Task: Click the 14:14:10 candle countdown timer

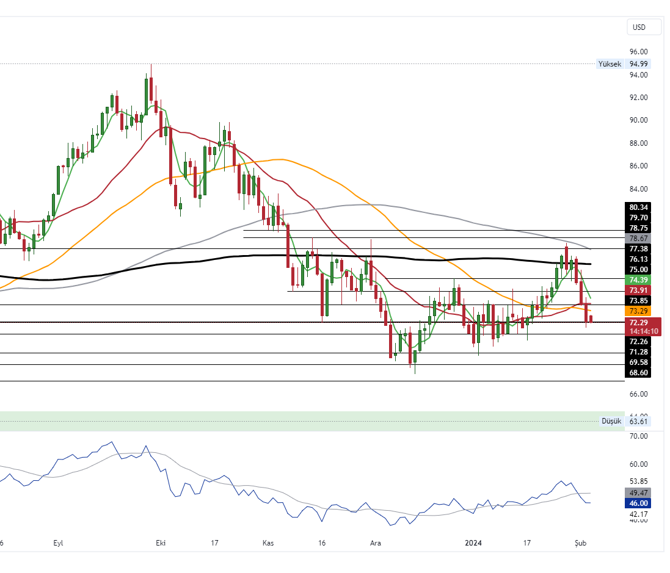Action: click(x=644, y=331)
